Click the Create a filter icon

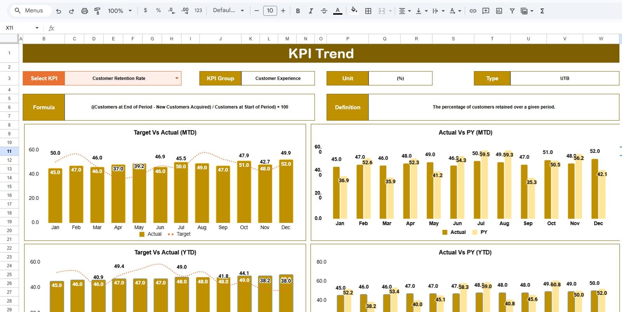pos(512,11)
